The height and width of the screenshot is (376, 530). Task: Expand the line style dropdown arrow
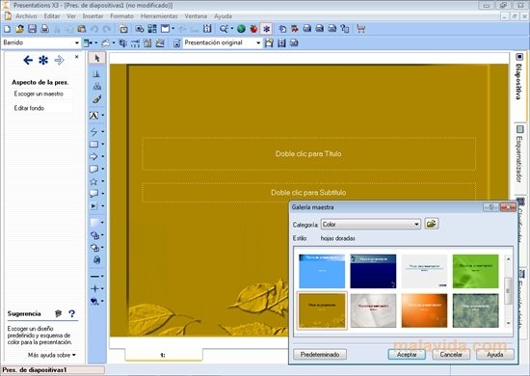pos(103,277)
